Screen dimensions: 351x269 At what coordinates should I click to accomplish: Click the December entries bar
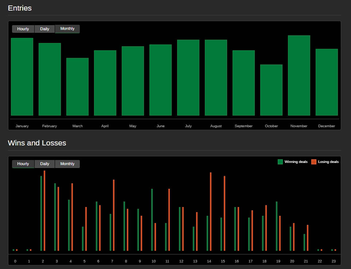(327, 82)
